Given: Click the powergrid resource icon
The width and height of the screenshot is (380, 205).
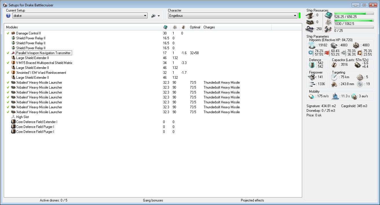Looking at the screenshot, I should (328, 22).
